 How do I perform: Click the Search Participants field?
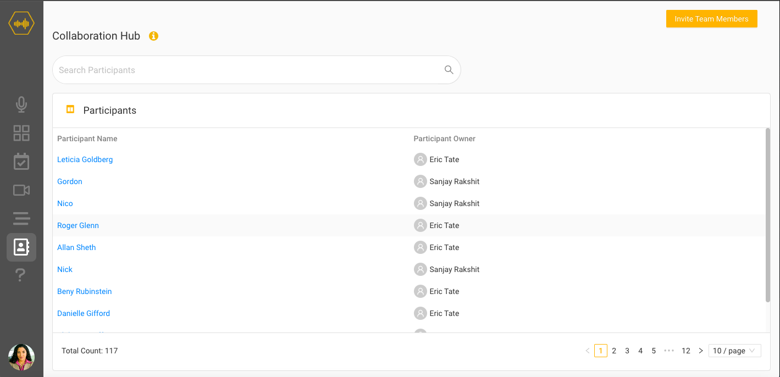pyautogui.click(x=247, y=70)
